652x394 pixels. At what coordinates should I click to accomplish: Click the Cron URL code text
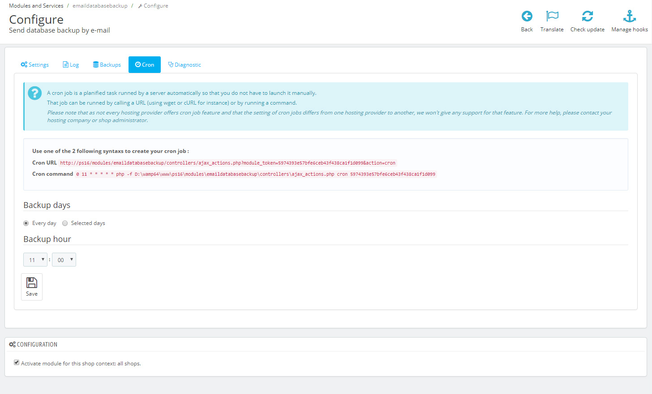[x=227, y=163]
